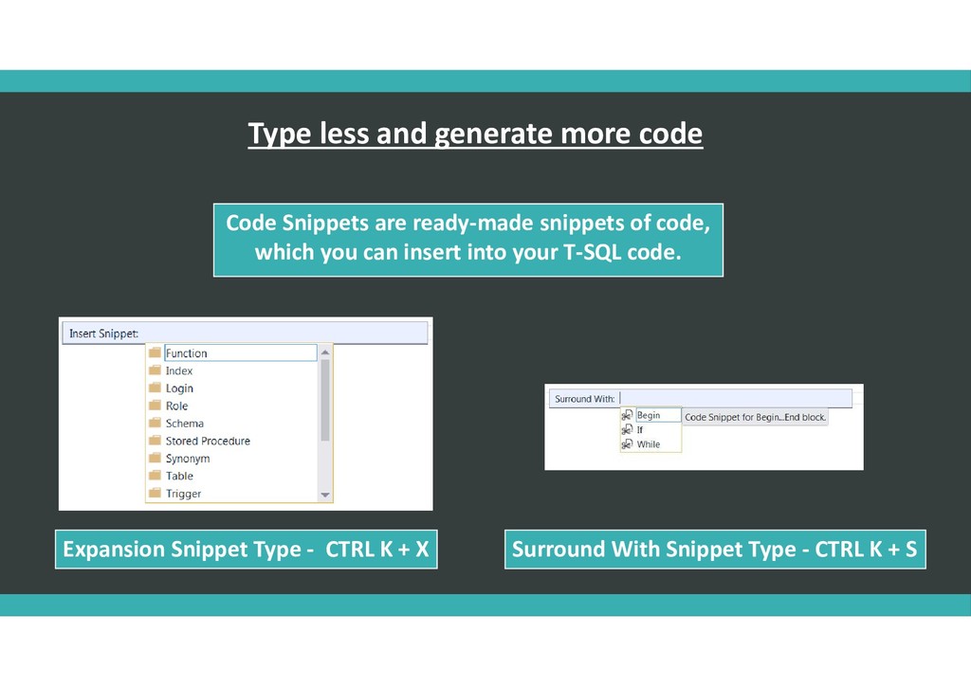Click the Surround With Snippet Type label
Image resolution: width=971 pixels, height=686 pixels.
point(715,550)
